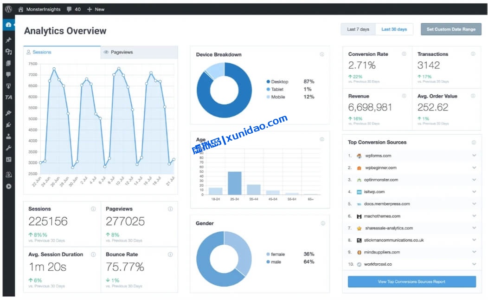Viewport: 488px width, 300px height.
Task: Click Set Custom Date Range button
Action: coord(451,29)
